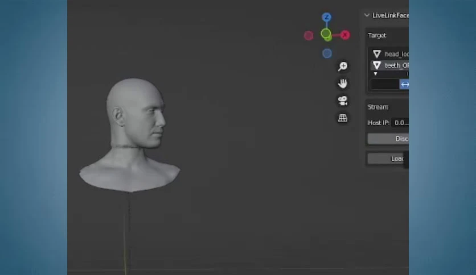
Task: Click the zoom magnifier viewport icon
Action: point(342,66)
